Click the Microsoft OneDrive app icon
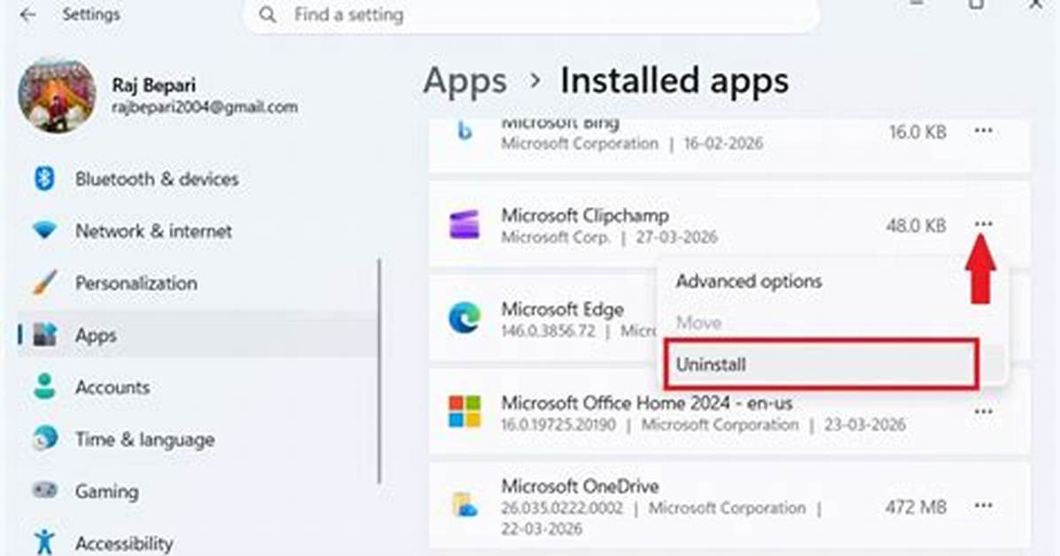 click(x=464, y=505)
